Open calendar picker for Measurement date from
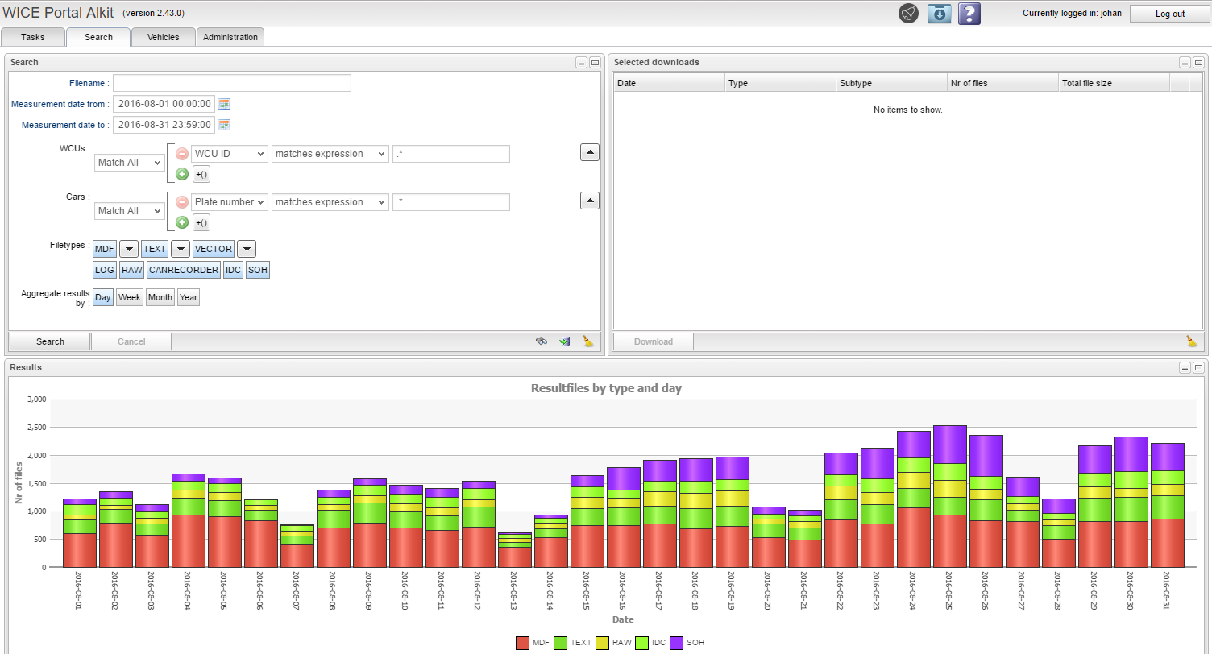The height and width of the screenshot is (654, 1212). coord(225,104)
